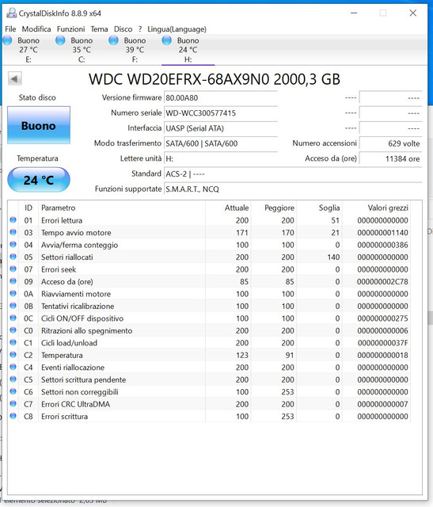Open the Funzioni menu
Screen dimensions: 433x507
tap(70, 29)
